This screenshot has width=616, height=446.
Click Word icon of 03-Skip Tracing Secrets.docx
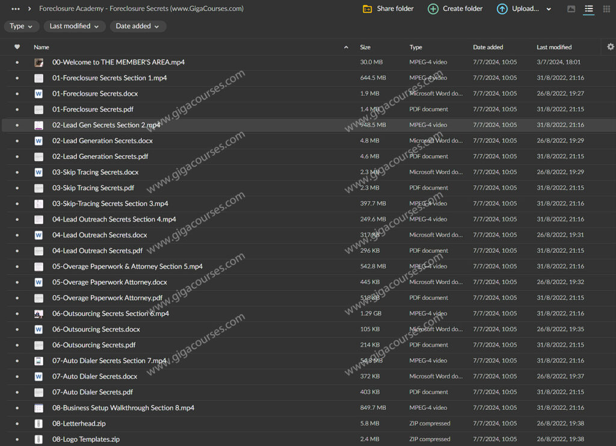click(x=38, y=172)
